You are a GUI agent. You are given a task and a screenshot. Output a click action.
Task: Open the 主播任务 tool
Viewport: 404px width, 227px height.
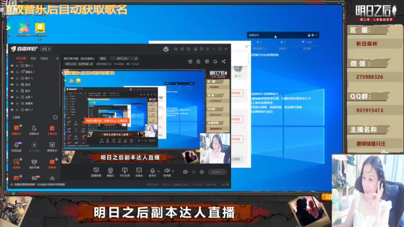[x=52, y=130]
